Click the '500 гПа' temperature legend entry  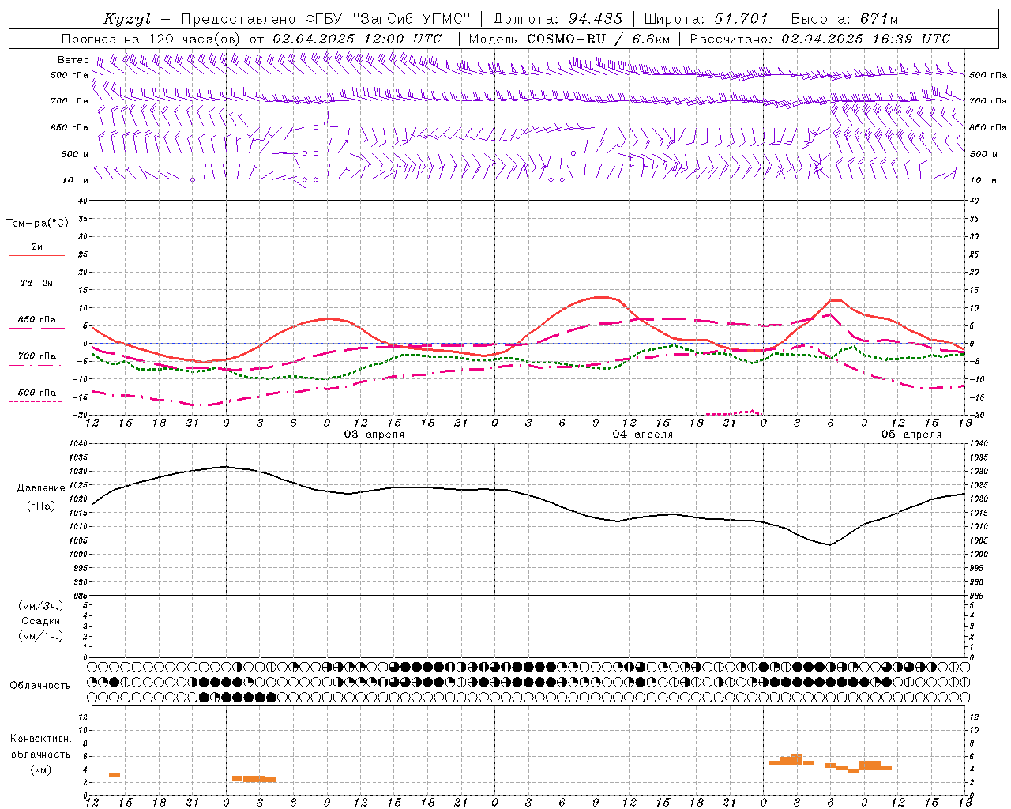click(x=37, y=393)
